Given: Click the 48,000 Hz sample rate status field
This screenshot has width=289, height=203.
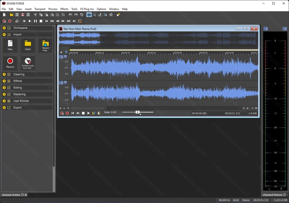Looking at the screenshot, I should click(224, 200).
